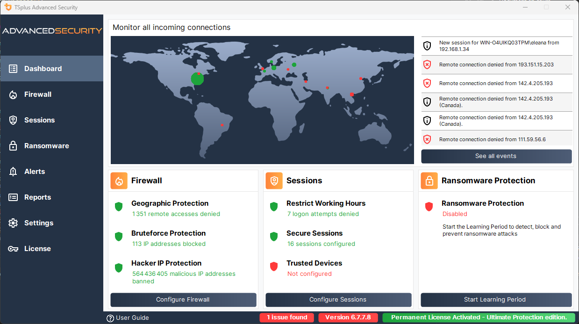This screenshot has height=324, width=579.
Task: Open the Firewall flame icon in sidebar
Action: click(x=13, y=94)
